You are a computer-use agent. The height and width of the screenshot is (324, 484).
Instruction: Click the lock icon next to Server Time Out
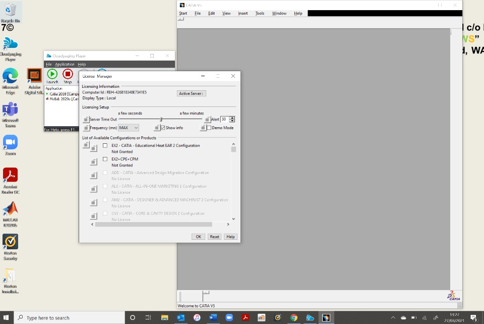[x=86, y=119]
